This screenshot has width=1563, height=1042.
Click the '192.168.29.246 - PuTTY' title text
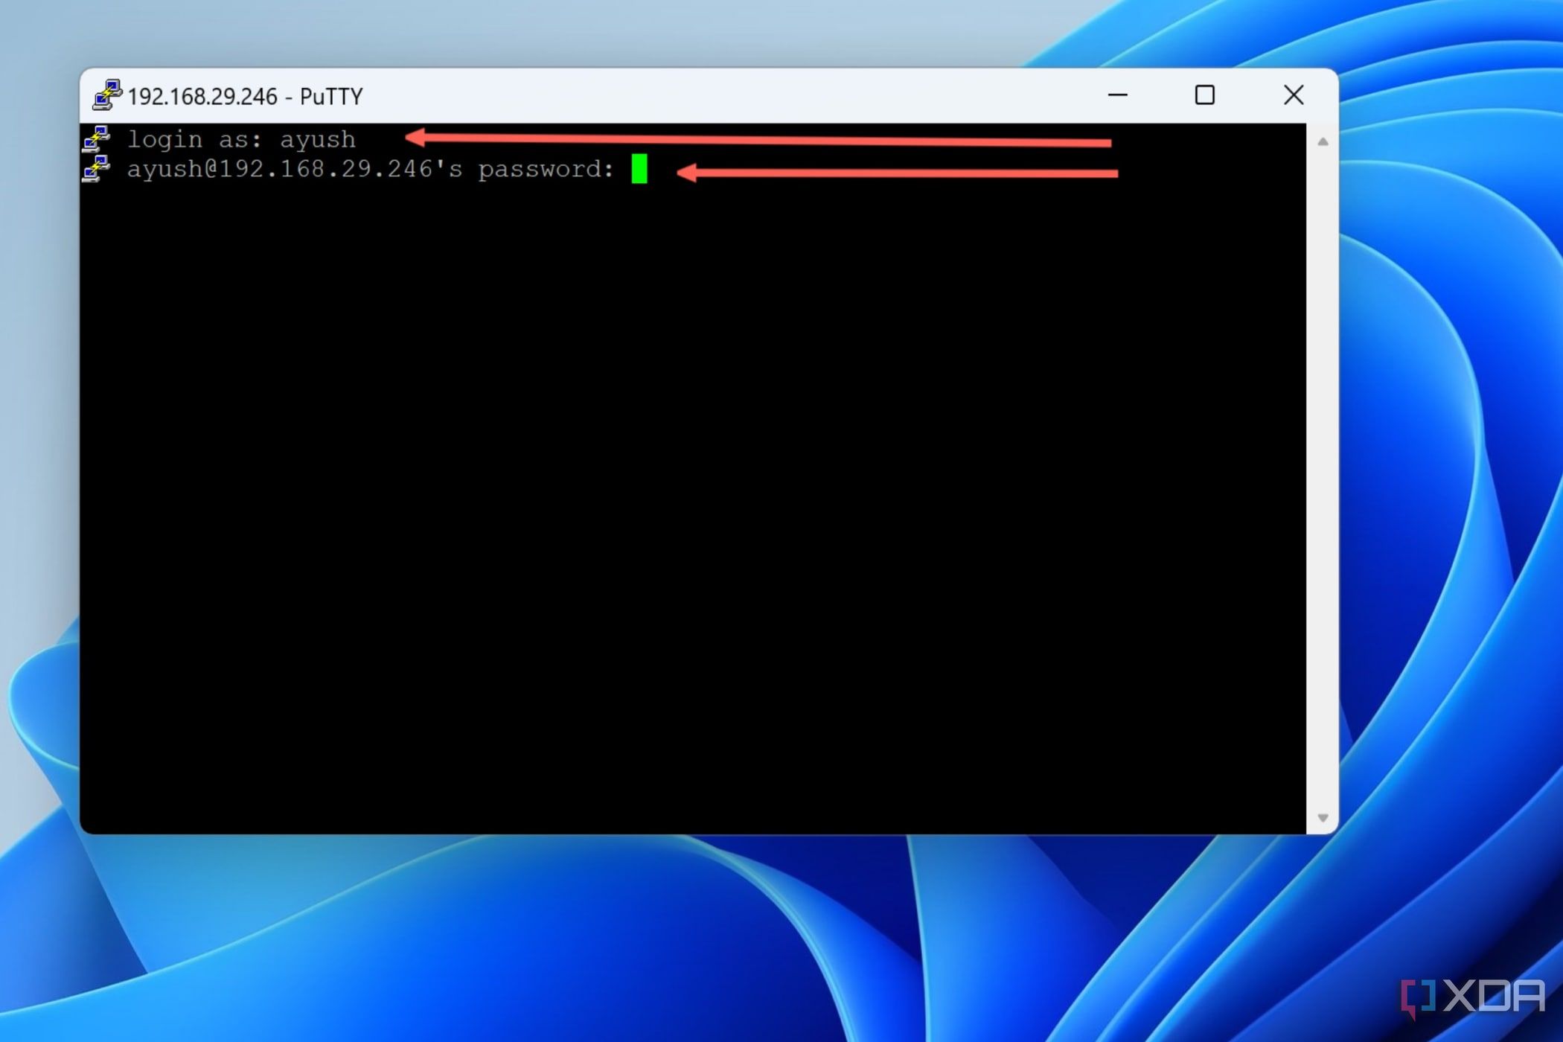245,97
